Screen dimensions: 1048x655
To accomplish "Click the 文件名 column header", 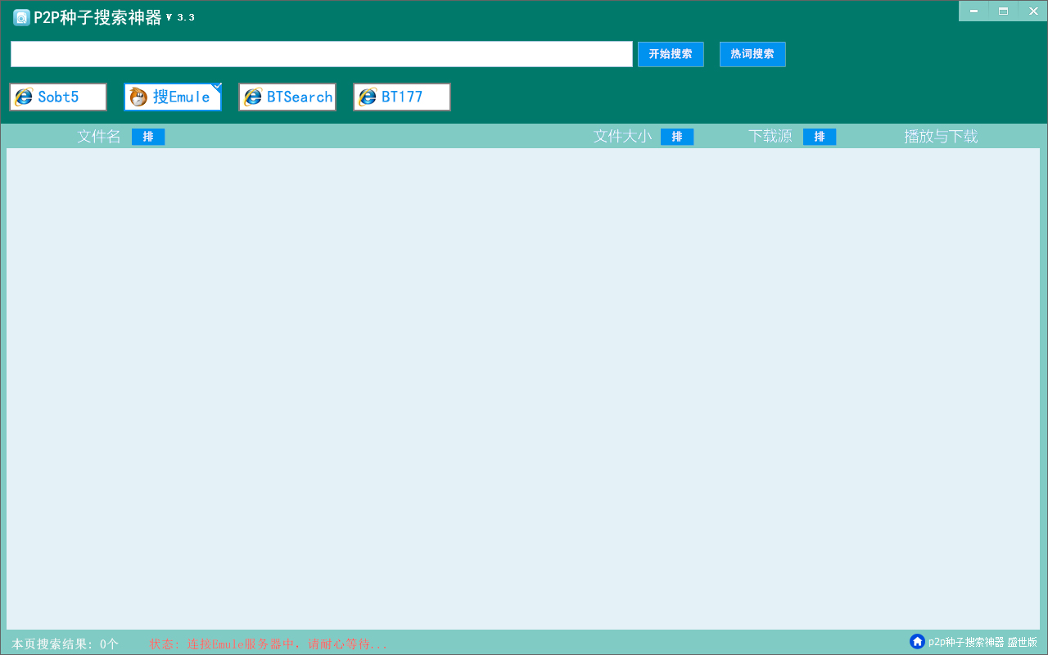I will [99, 137].
